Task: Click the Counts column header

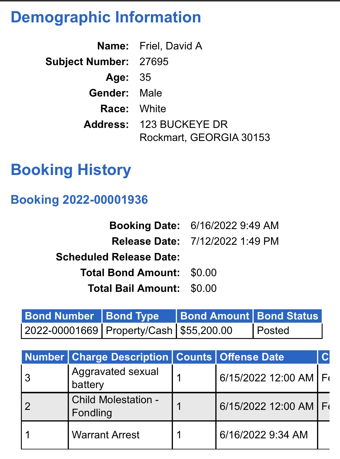Action: pyautogui.click(x=194, y=357)
